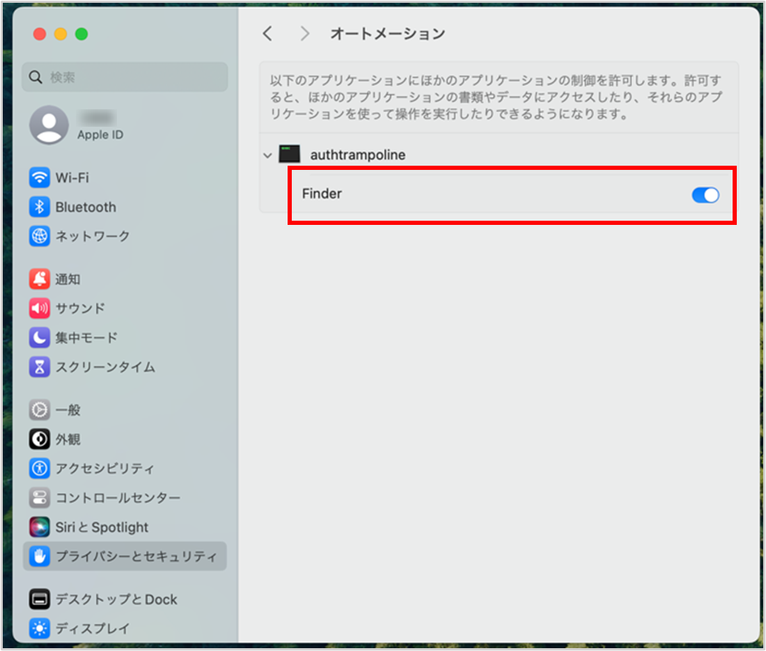Open Apple ID account avatar
Screen dimensions: 766x651
tap(49, 125)
